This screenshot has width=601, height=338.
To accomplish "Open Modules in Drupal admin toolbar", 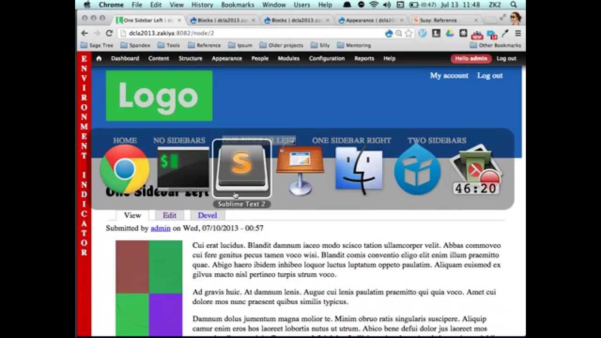I will (288, 59).
